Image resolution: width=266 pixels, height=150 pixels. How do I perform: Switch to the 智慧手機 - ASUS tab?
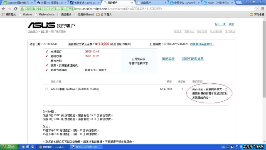pos(85,3)
